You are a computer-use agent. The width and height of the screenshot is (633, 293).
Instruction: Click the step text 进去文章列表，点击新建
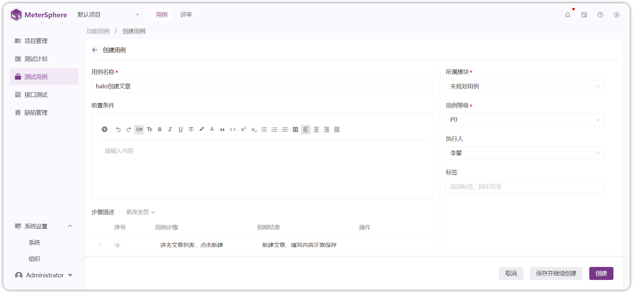click(x=192, y=245)
